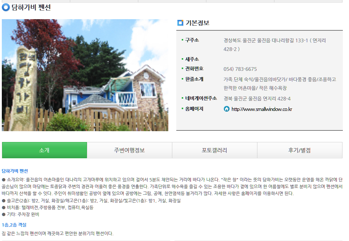Image resolution: width=349 pixels, height=241 pixels.
Task: Click the 네비게이션주소 value text
Action: [257, 99]
